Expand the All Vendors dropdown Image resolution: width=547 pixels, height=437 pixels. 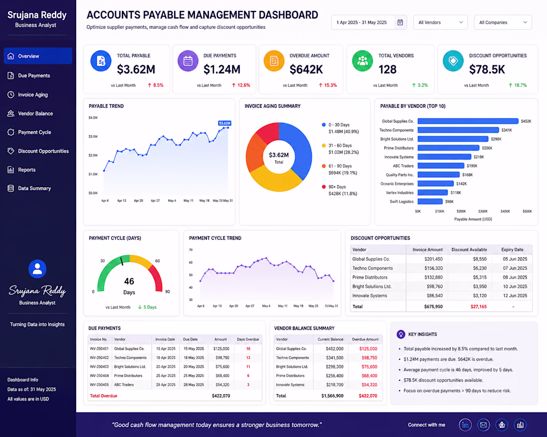(440, 22)
